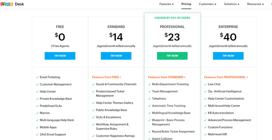The width and height of the screenshot is (272, 140).
Task: Click Team Management in Professional
Action: point(165,92)
